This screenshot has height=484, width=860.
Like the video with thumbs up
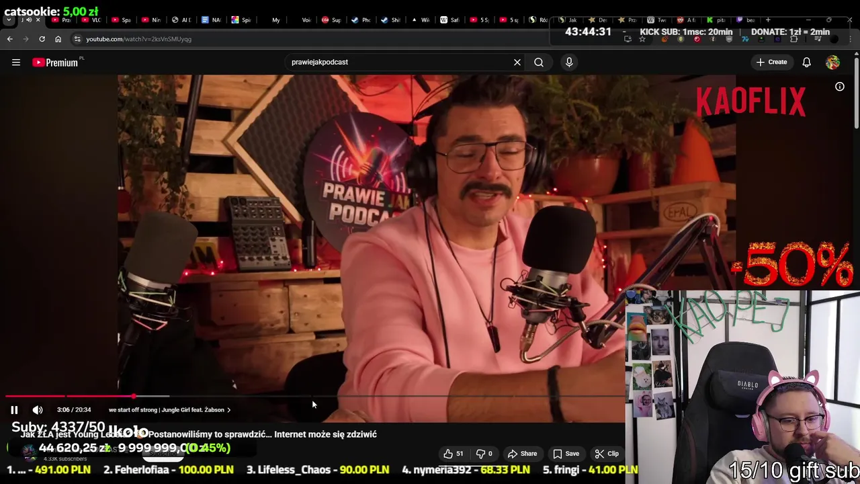click(454, 453)
